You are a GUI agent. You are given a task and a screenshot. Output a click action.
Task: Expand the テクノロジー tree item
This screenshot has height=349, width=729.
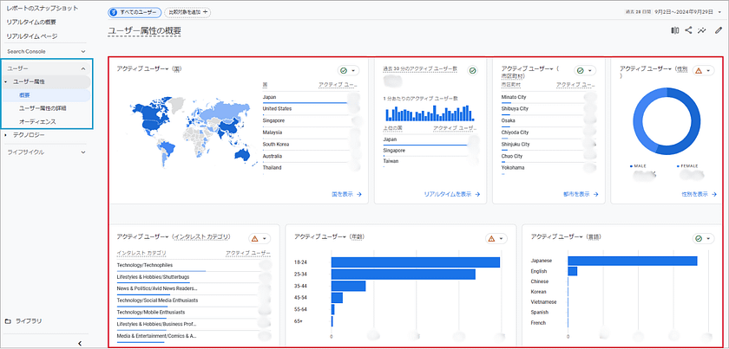[7, 135]
